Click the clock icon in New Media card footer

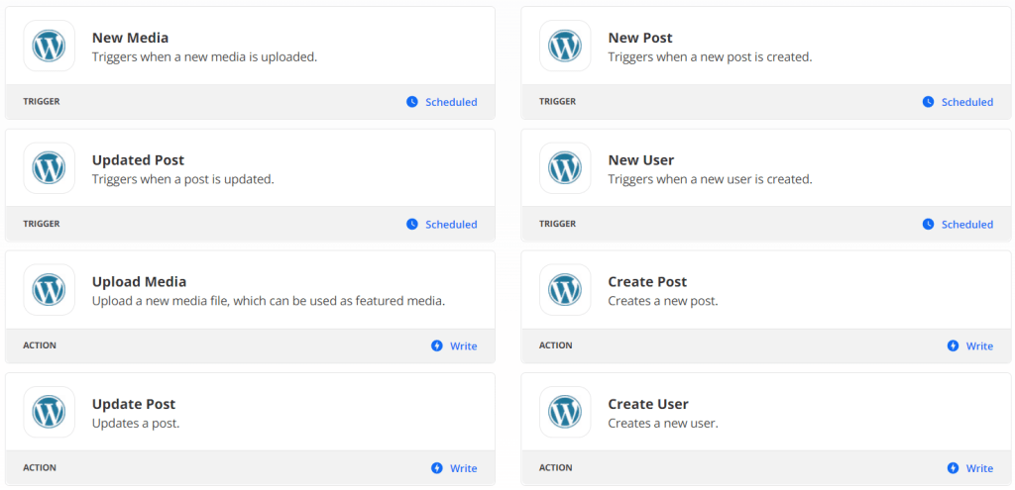click(412, 102)
